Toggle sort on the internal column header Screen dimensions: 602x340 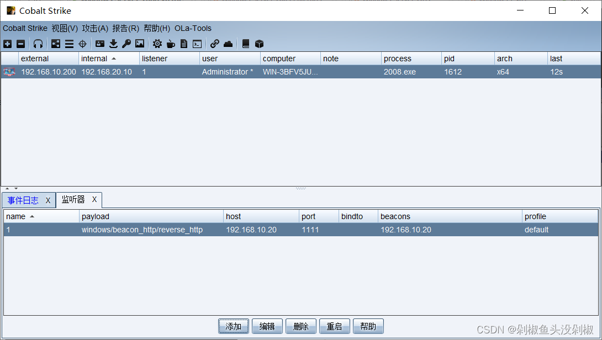point(109,59)
